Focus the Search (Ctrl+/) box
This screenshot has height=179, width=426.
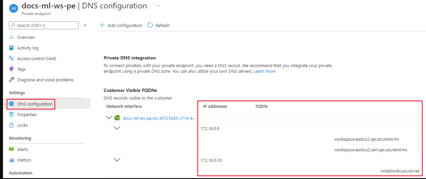(44, 25)
